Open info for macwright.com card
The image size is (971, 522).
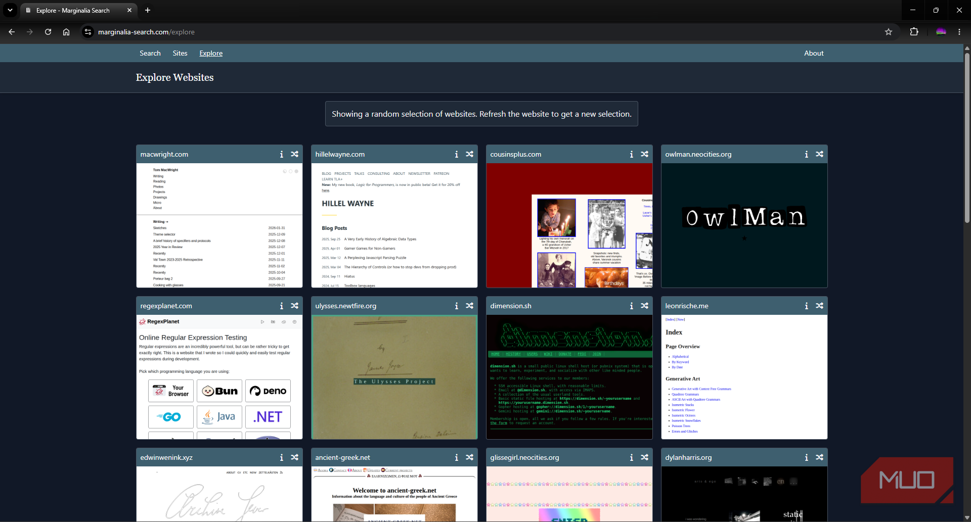coord(282,154)
